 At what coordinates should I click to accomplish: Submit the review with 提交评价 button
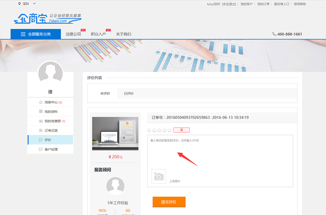click(169, 202)
